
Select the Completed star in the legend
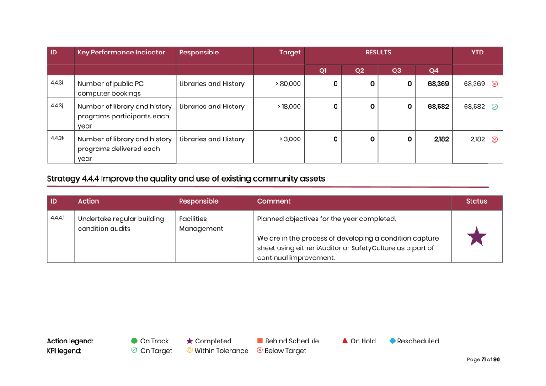click(x=189, y=341)
